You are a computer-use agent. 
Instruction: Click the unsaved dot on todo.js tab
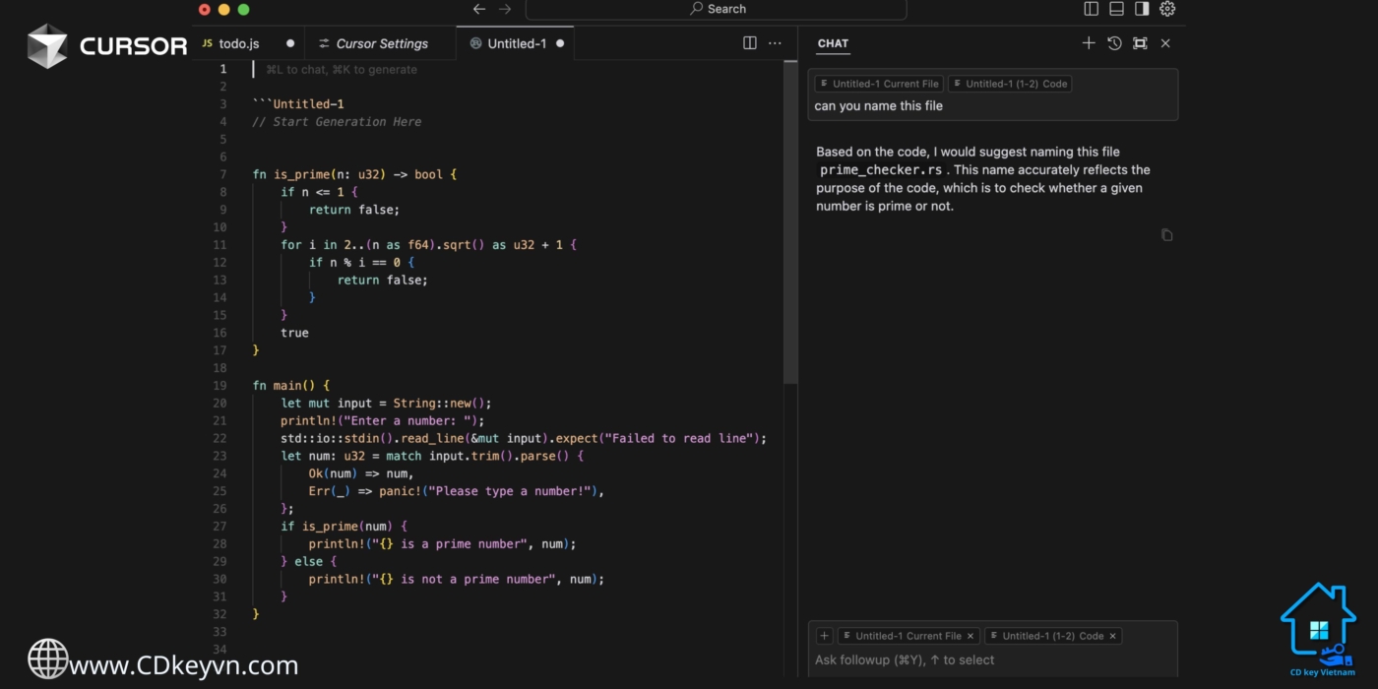[x=289, y=43]
